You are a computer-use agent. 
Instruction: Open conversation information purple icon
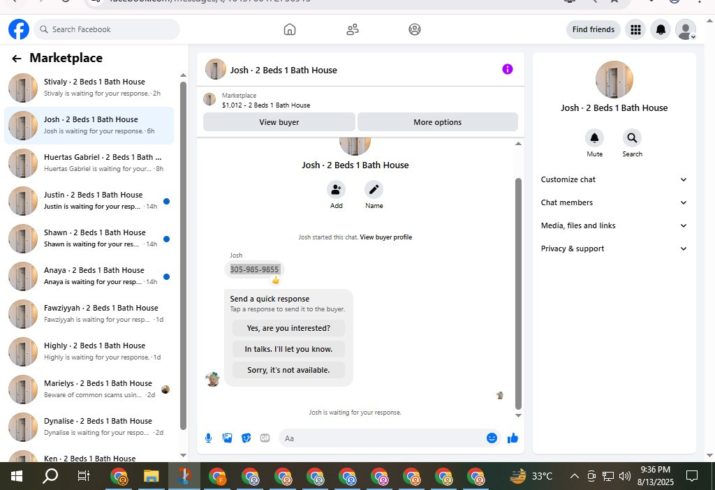[x=507, y=69]
